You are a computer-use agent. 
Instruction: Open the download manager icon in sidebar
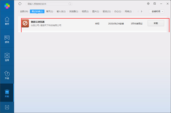click(7, 107)
